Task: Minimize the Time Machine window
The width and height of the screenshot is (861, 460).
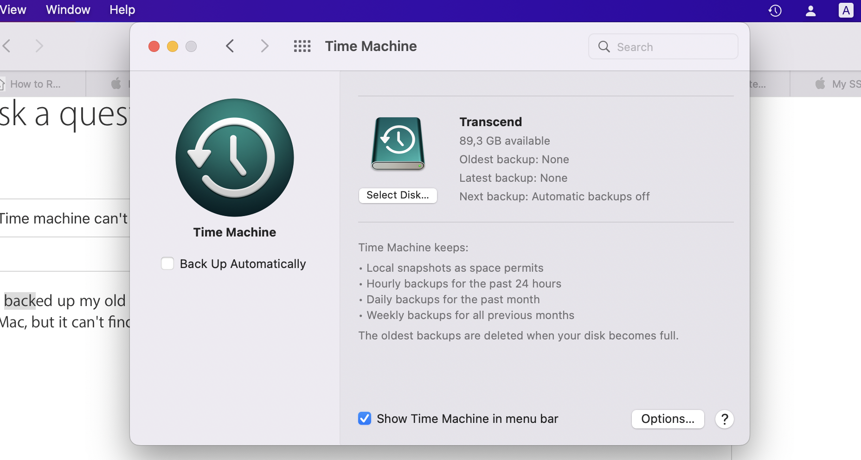Action: pos(173,46)
